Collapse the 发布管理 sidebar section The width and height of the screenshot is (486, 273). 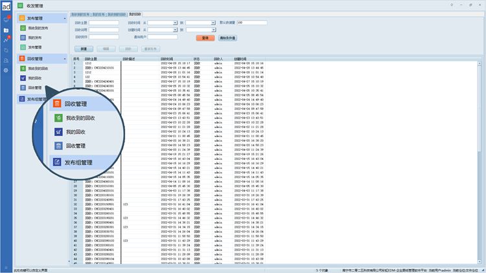pos(64,19)
